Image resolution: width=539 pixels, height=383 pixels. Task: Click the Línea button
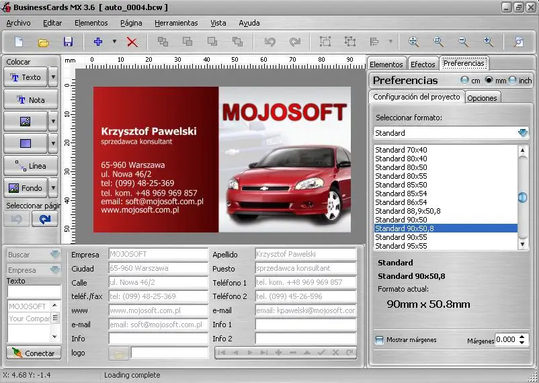pos(31,166)
